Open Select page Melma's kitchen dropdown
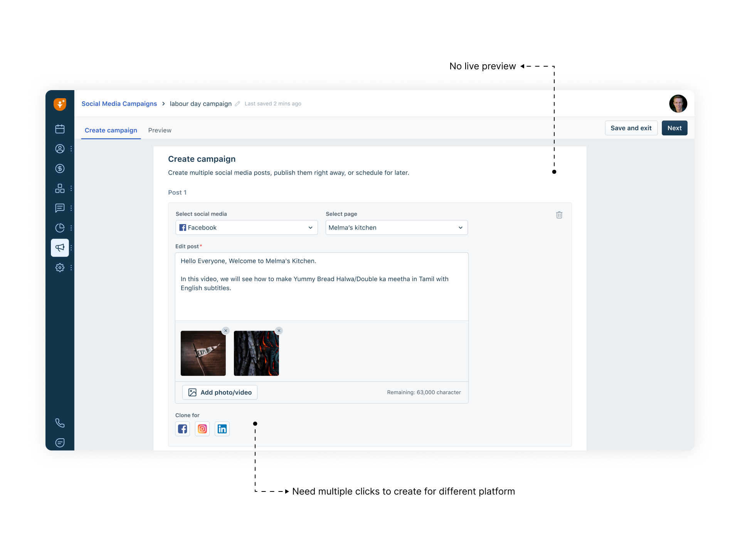Screen dimensions: 740x540 (x=397, y=228)
